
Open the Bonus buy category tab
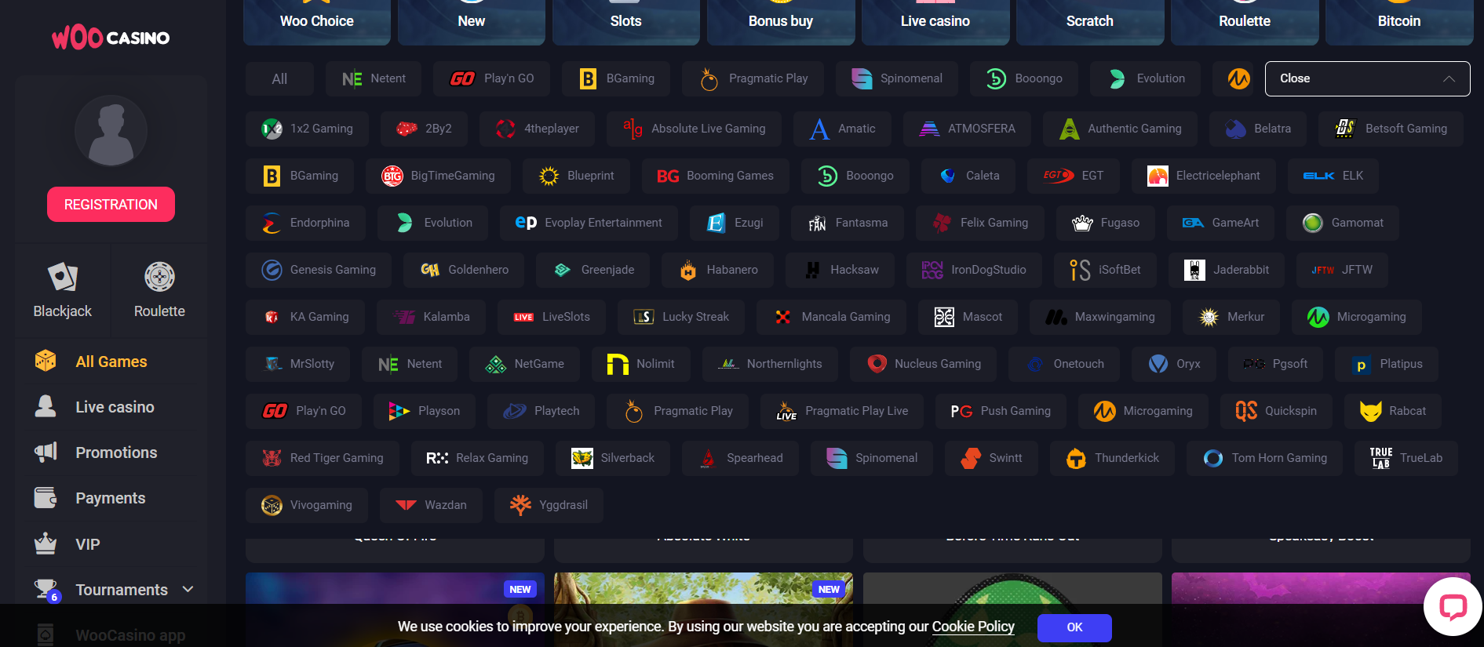pos(781,21)
